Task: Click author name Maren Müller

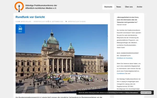Action: [26, 21]
